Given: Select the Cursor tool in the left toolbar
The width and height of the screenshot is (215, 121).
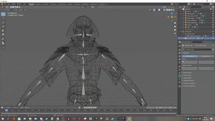Looking at the screenshot, I should coord(3,18).
